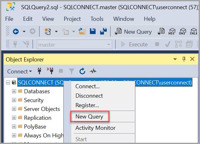Click the Activity Monitor pulse icon
Screen dimensions: 200x144
93,71
